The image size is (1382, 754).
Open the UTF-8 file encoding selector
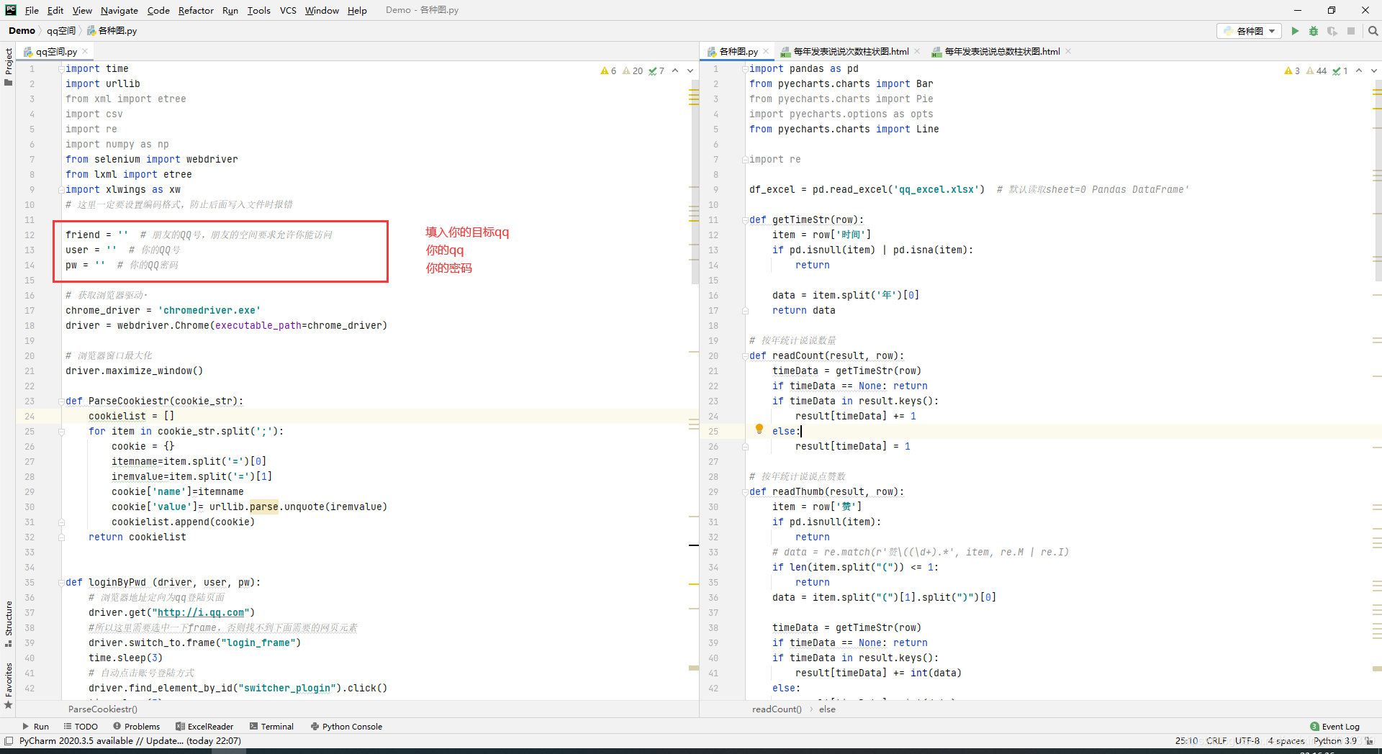click(x=1247, y=741)
